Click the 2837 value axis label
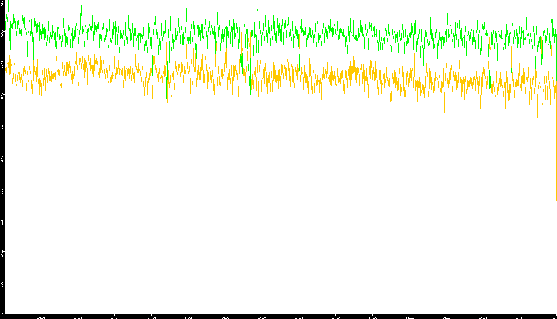 tap(2, 190)
